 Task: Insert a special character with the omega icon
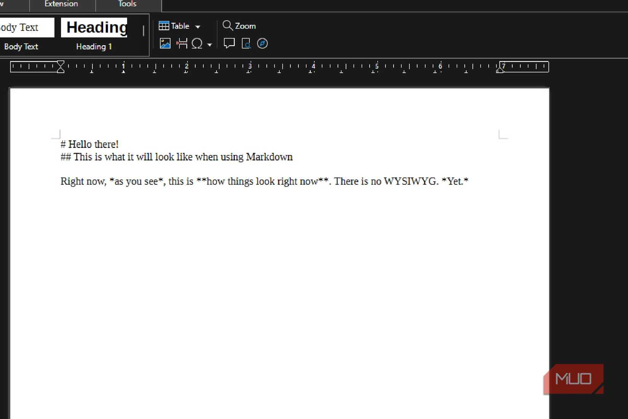(197, 43)
